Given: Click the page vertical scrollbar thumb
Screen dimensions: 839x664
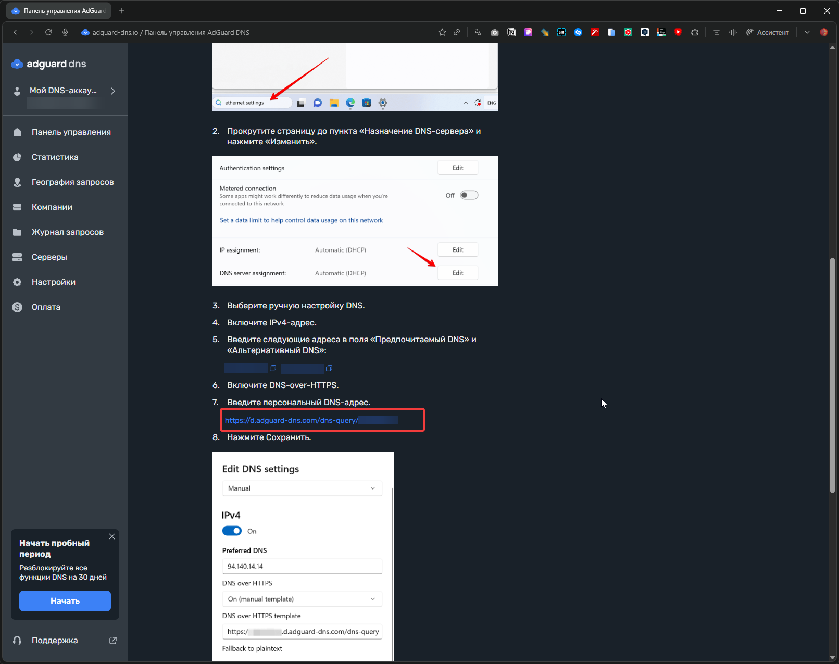Looking at the screenshot, I should pos(832,375).
